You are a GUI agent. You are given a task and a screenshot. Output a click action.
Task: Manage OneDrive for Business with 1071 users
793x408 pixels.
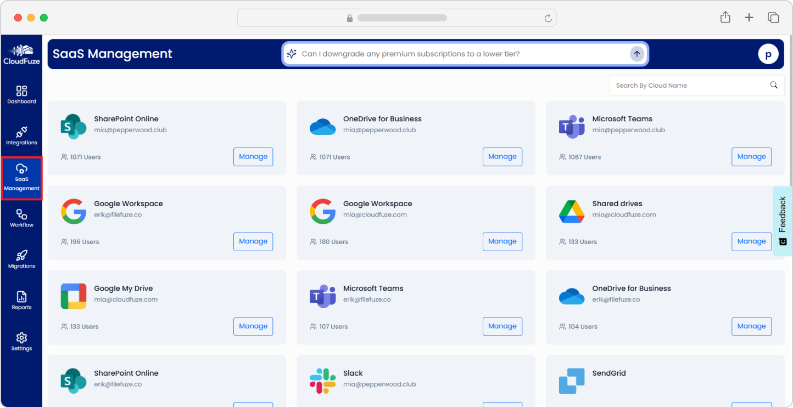coord(502,157)
